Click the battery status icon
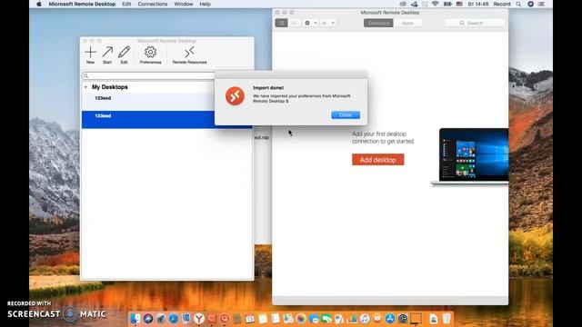 (448, 4)
